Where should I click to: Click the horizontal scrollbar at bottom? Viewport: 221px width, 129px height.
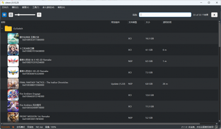point(101,124)
